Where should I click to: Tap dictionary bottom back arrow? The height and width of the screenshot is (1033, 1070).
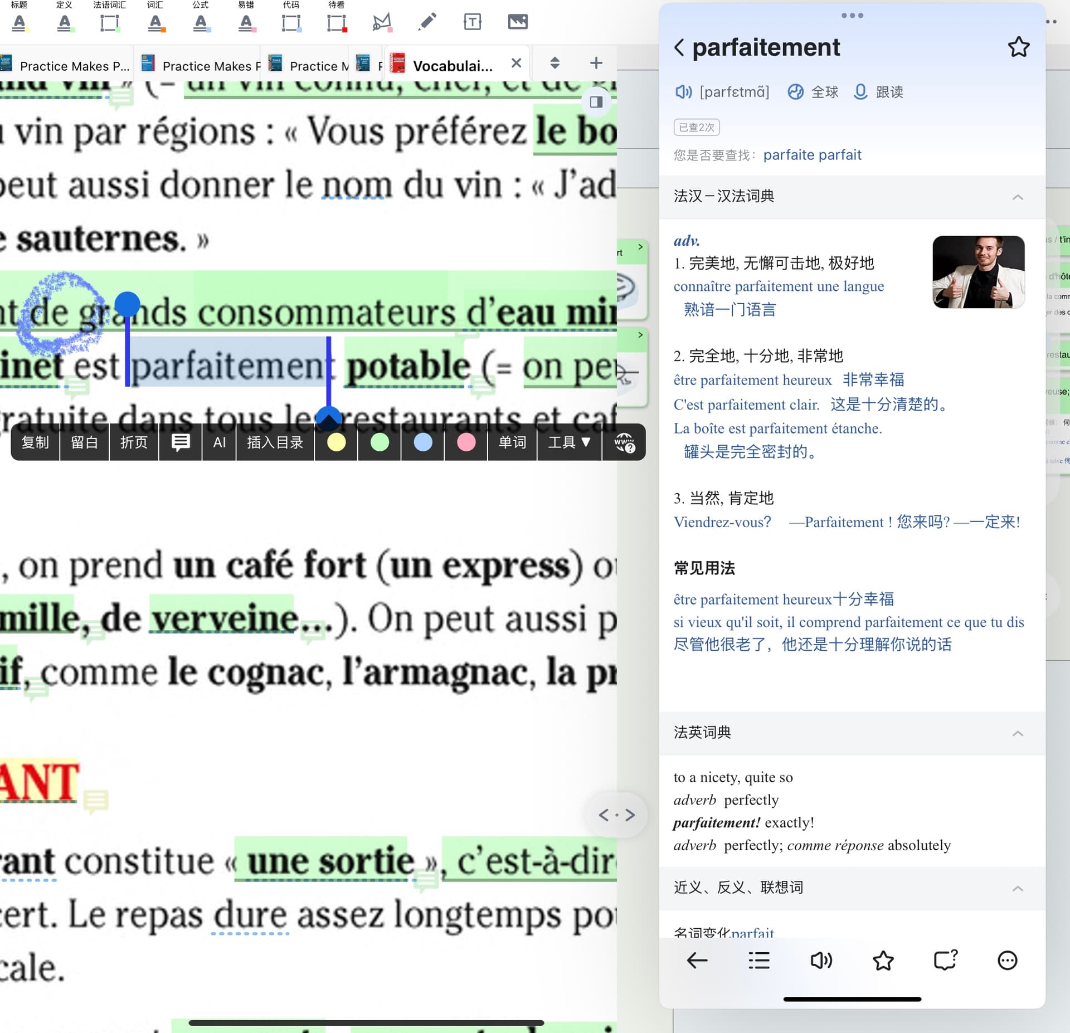coord(697,960)
